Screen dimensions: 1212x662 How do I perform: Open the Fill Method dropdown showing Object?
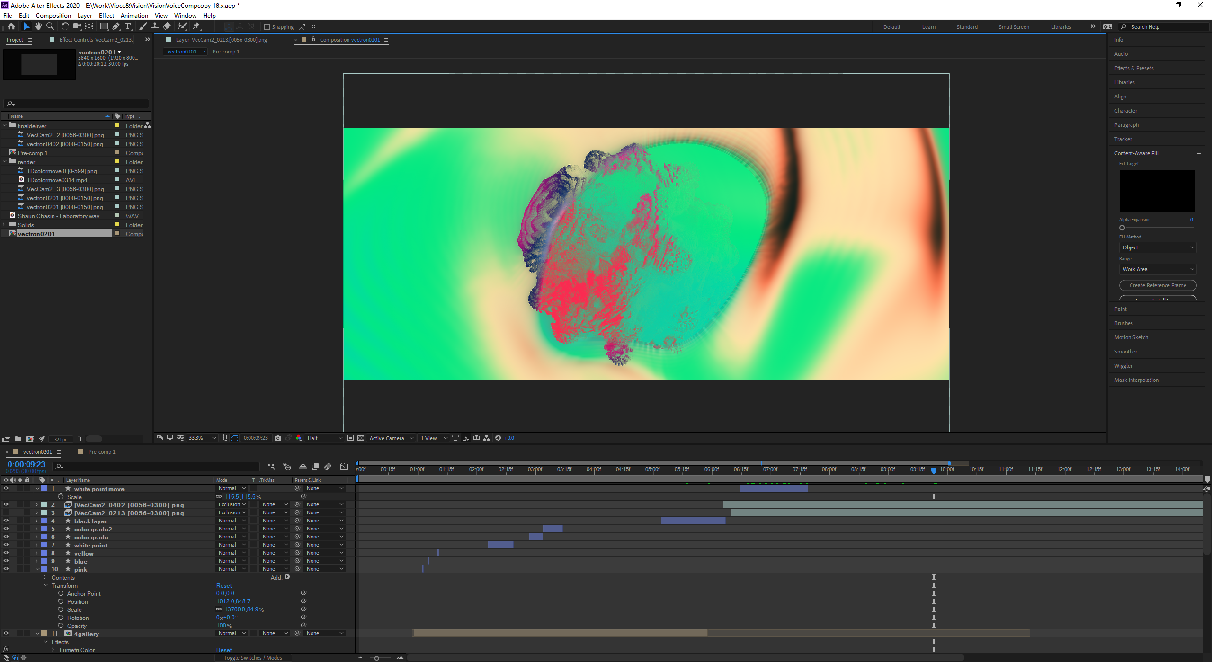(1157, 247)
